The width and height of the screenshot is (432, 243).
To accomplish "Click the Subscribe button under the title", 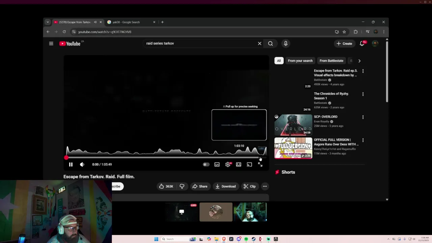I will pos(117,186).
